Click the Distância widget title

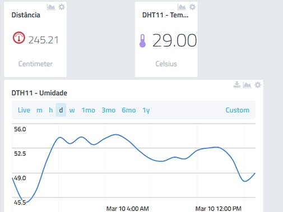tap(26, 15)
